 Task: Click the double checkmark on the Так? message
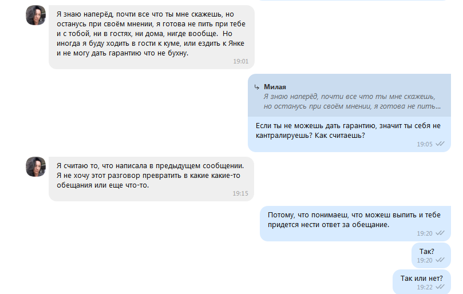click(440, 260)
